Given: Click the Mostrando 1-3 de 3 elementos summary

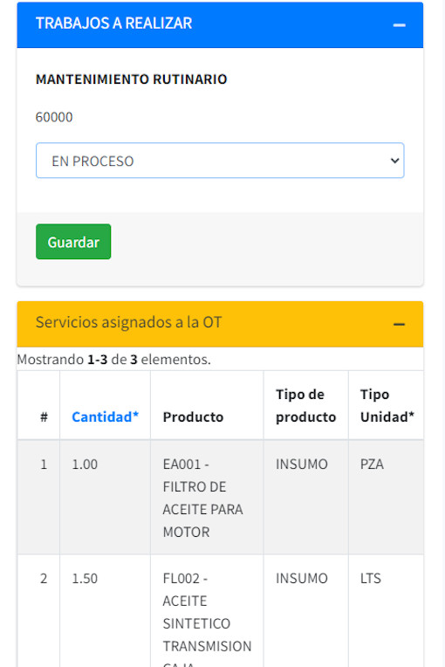Looking at the screenshot, I should (114, 360).
